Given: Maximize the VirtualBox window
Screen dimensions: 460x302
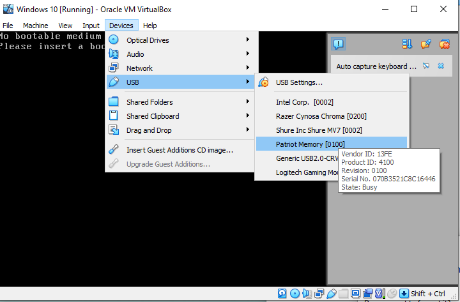Looking at the screenshot, I should coord(414,9).
